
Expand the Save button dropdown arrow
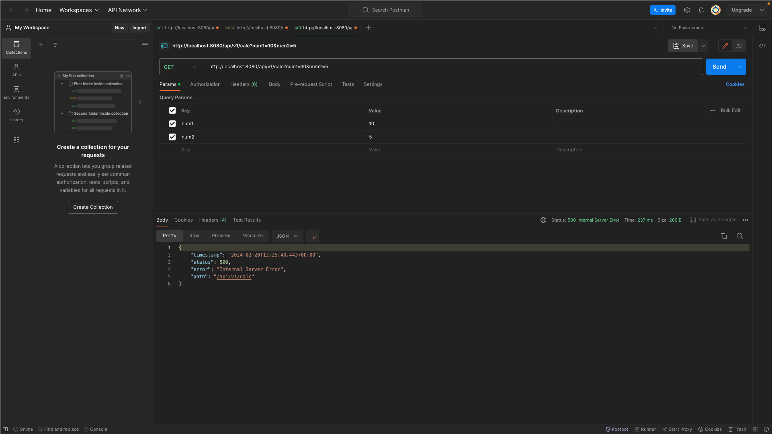(x=703, y=46)
